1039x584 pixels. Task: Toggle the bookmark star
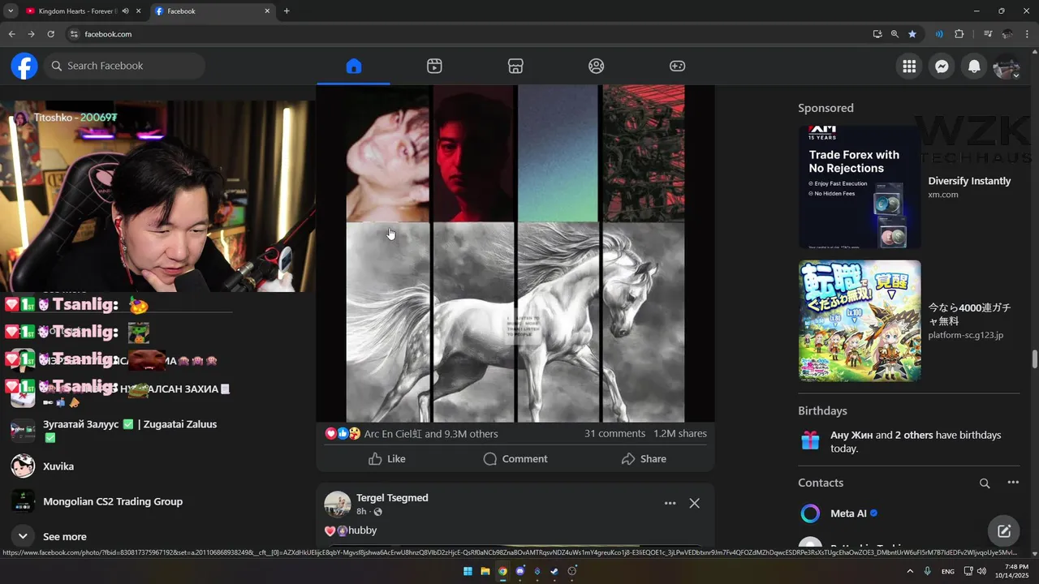click(912, 34)
